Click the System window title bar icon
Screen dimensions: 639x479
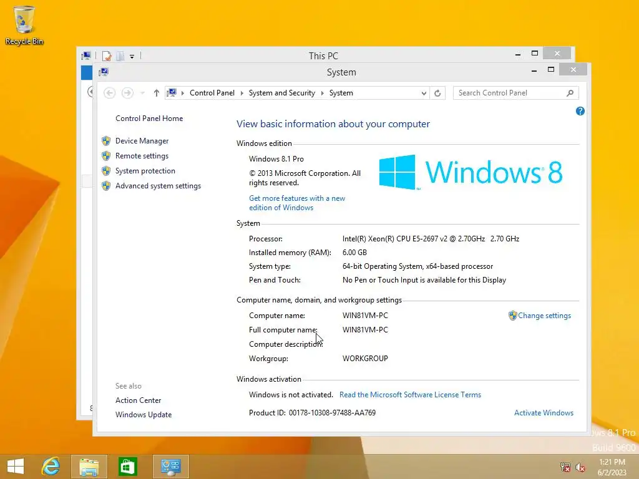[104, 72]
